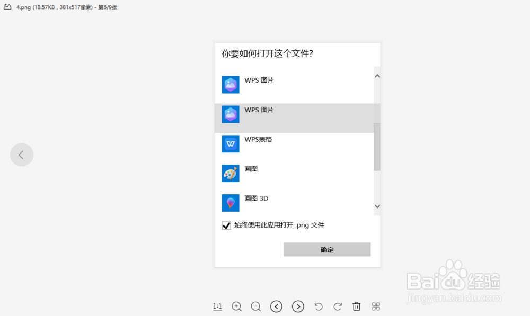Click the app list scroll up arrow
The width and height of the screenshot is (530, 316).
click(x=377, y=76)
